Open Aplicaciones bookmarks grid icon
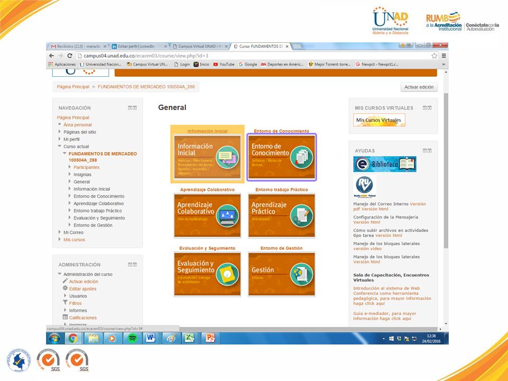Screen dimensions: 508x381 tap(51, 64)
